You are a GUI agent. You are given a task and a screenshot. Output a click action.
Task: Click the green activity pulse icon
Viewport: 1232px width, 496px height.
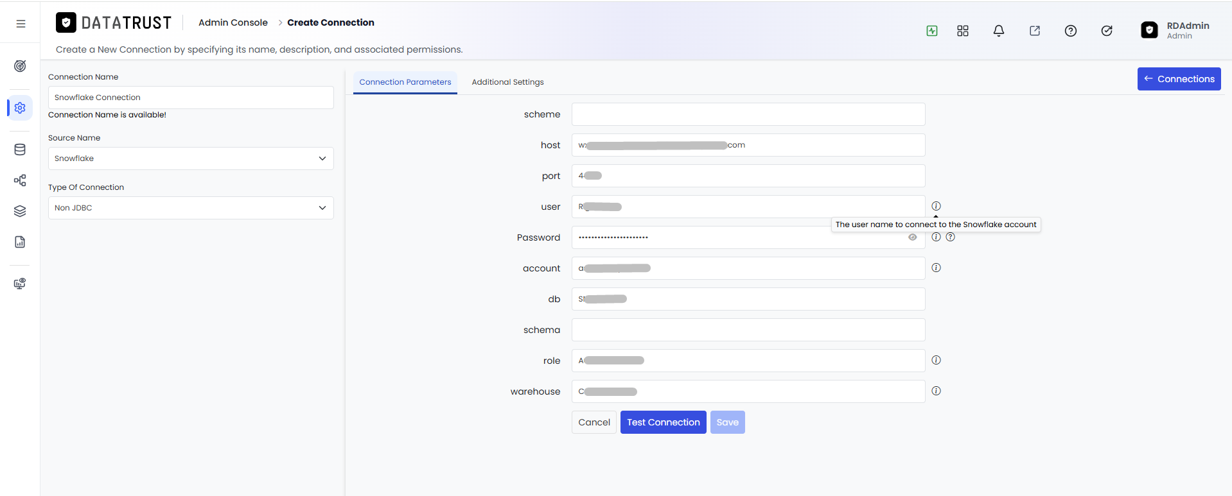[932, 31]
